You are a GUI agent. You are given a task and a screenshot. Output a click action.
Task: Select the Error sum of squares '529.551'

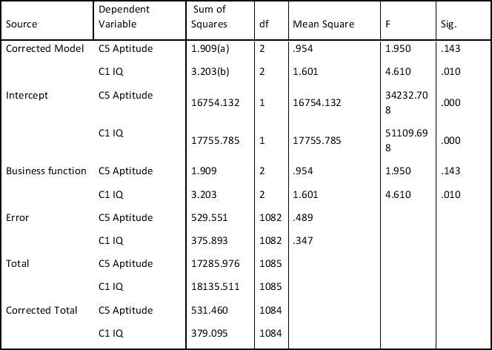coord(209,217)
